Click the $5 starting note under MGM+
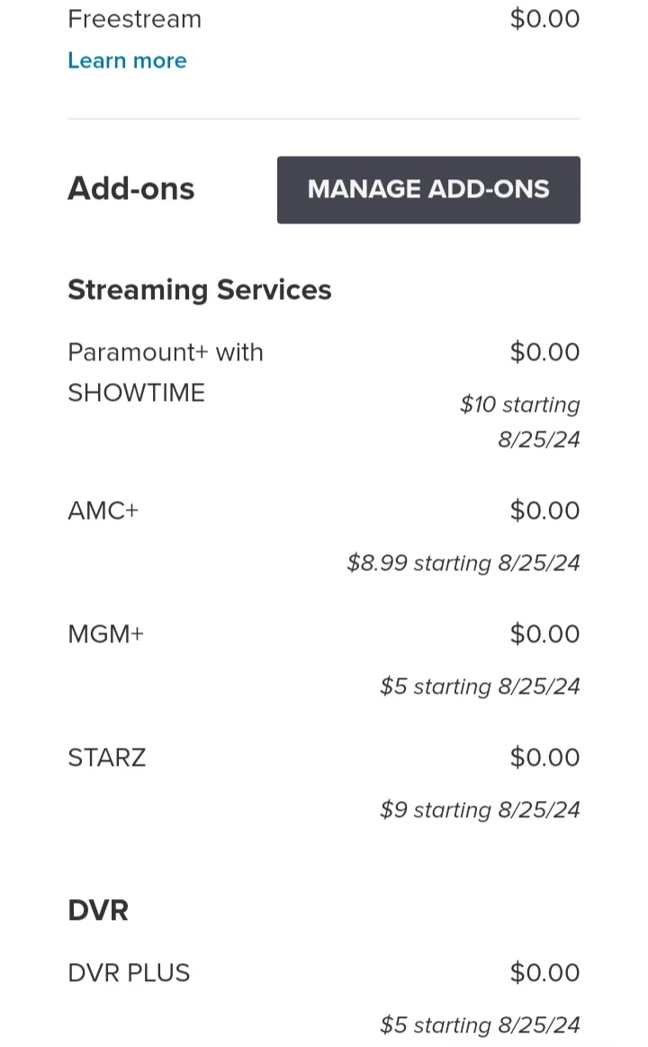This screenshot has width=648, height=1047. [480, 687]
